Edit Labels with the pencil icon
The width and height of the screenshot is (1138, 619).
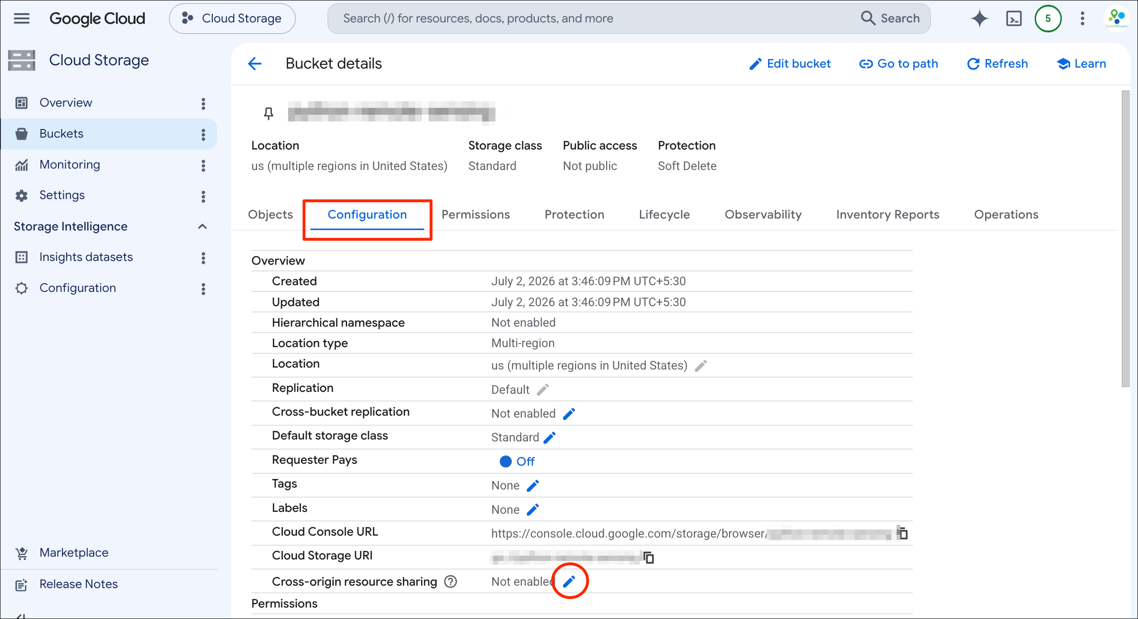tap(533, 510)
